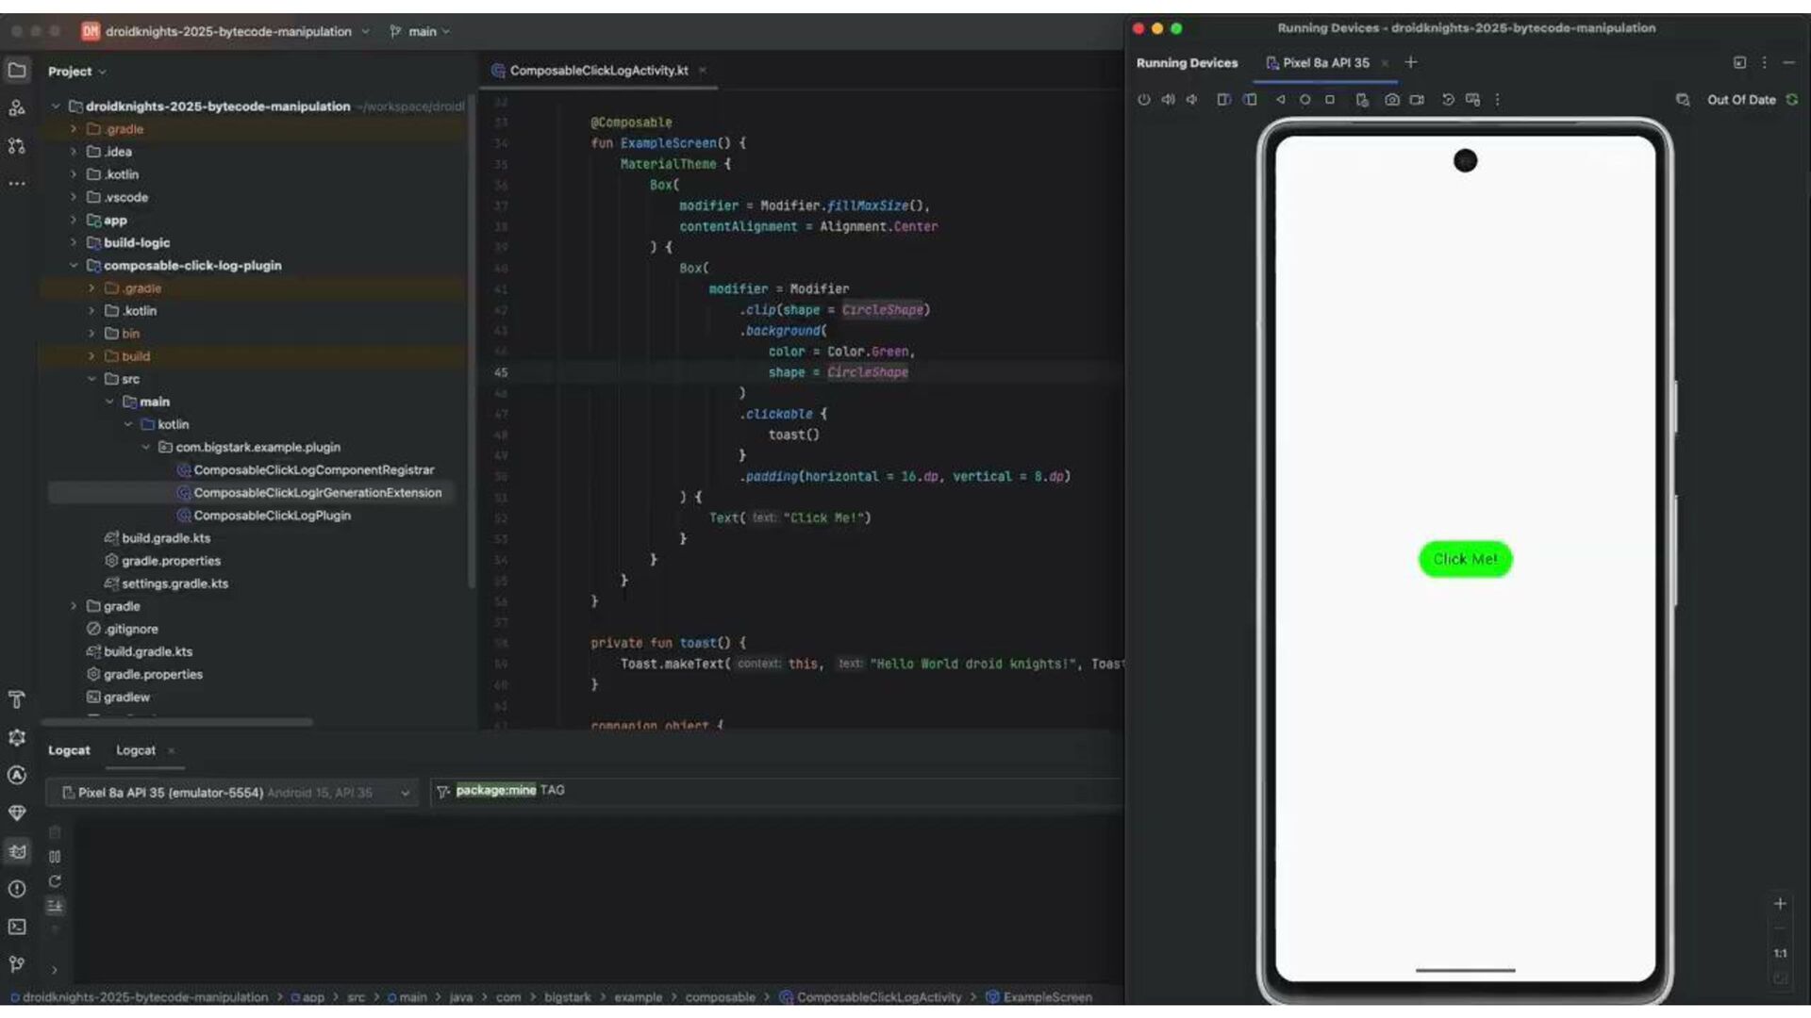The height and width of the screenshot is (1018, 1811).
Task: Raise emulator volume with volume up icon
Action: click(1168, 100)
